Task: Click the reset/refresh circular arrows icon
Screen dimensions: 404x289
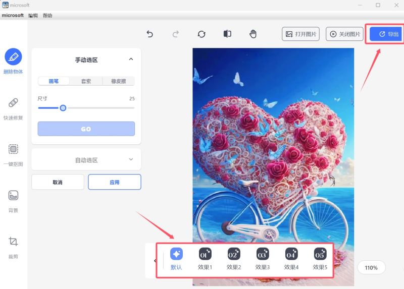Action: (201, 34)
